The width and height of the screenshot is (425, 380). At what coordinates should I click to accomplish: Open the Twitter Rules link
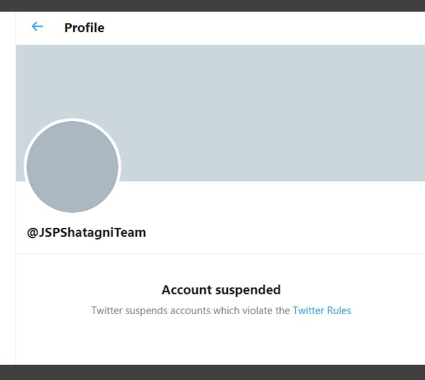click(x=321, y=310)
